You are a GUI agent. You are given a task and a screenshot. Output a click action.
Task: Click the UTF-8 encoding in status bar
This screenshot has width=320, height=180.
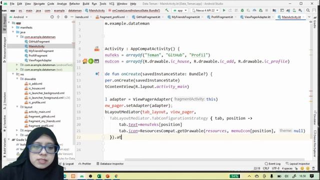275,168
